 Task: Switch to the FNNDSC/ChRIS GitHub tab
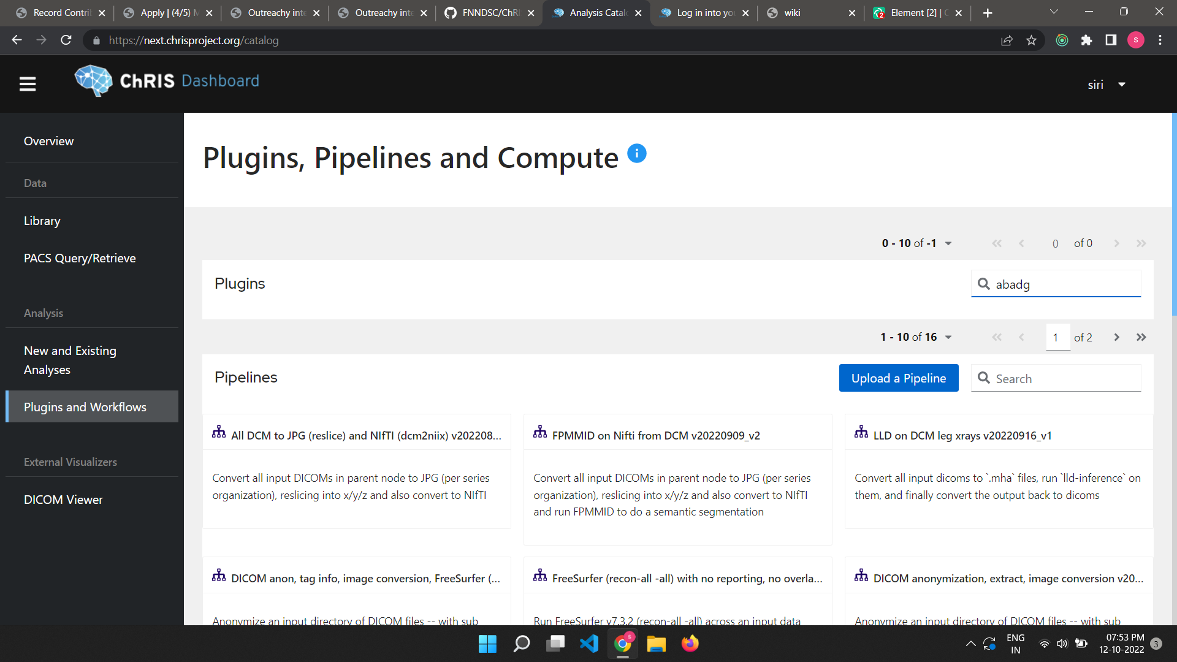tap(487, 12)
